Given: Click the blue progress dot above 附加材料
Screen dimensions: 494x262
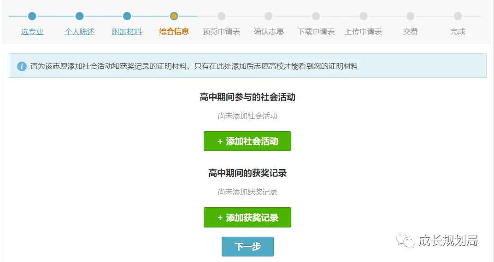Looking at the screenshot, I should [127, 16].
